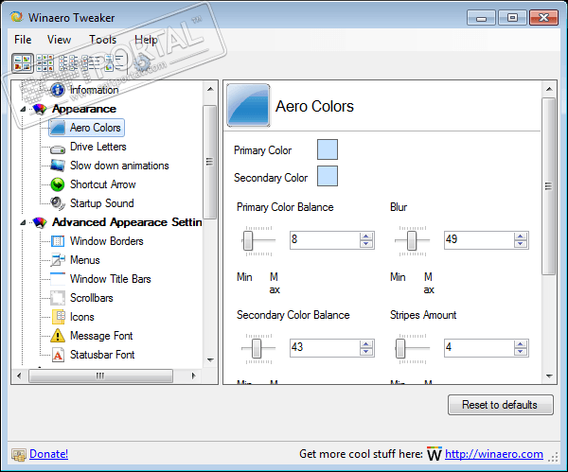Click the tree panel scroll down arrow
This screenshot has height=472, width=568.
(210, 360)
